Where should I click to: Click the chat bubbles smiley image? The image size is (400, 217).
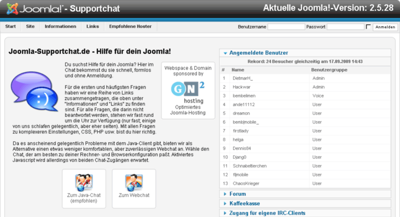34,91
